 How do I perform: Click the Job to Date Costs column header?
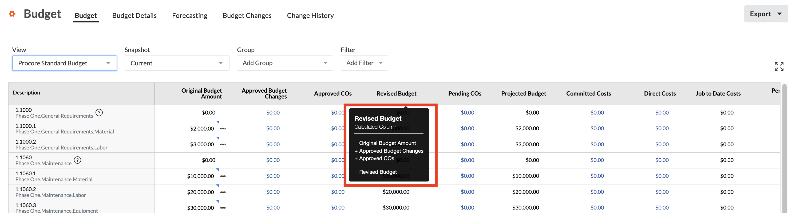[718, 93]
